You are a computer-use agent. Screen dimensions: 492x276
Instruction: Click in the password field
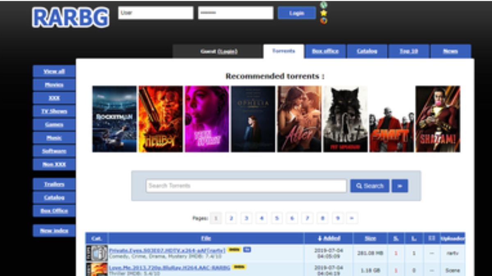[x=236, y=13]
